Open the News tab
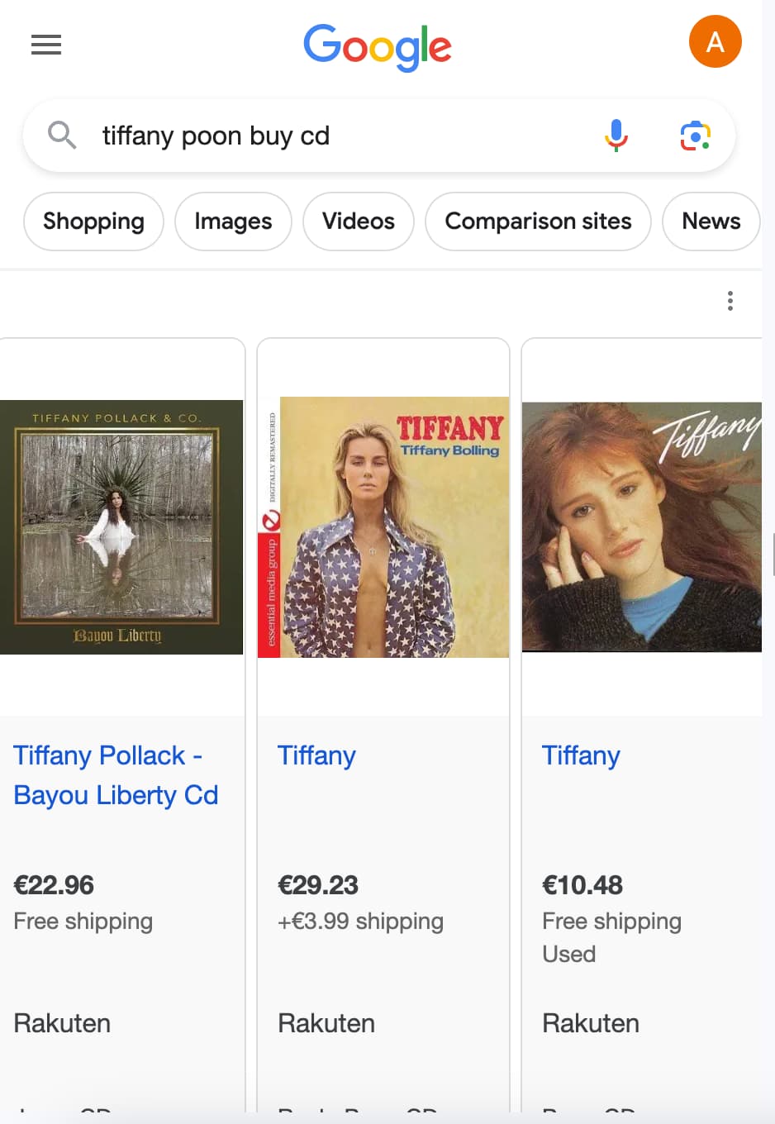Screen dimensions: 775x1124 (x=711, y=221)
